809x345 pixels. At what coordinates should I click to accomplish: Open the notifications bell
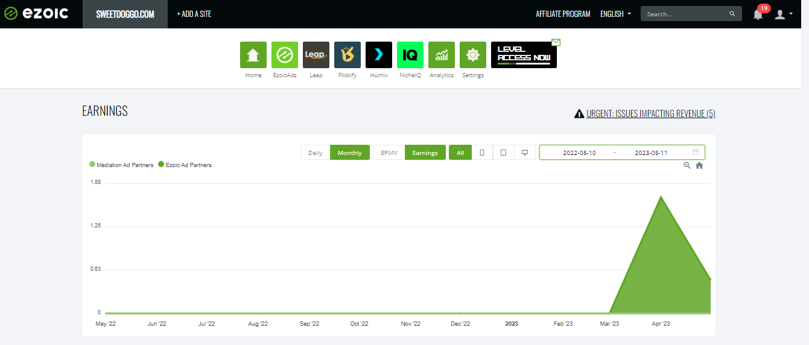pyautogui.click(x=758, y=14)
